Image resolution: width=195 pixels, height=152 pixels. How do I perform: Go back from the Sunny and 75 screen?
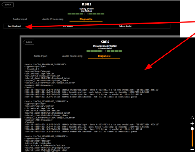(9, 5)
